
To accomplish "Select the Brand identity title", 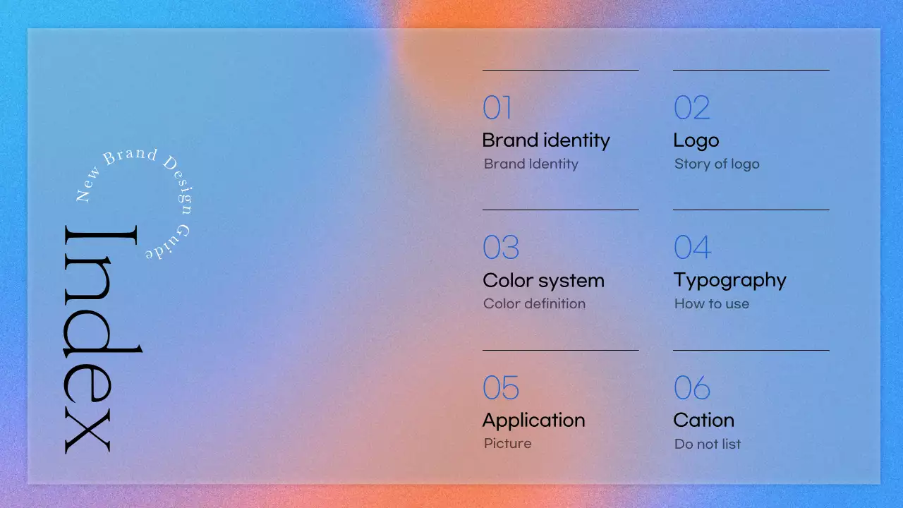I will coord(545,140).
